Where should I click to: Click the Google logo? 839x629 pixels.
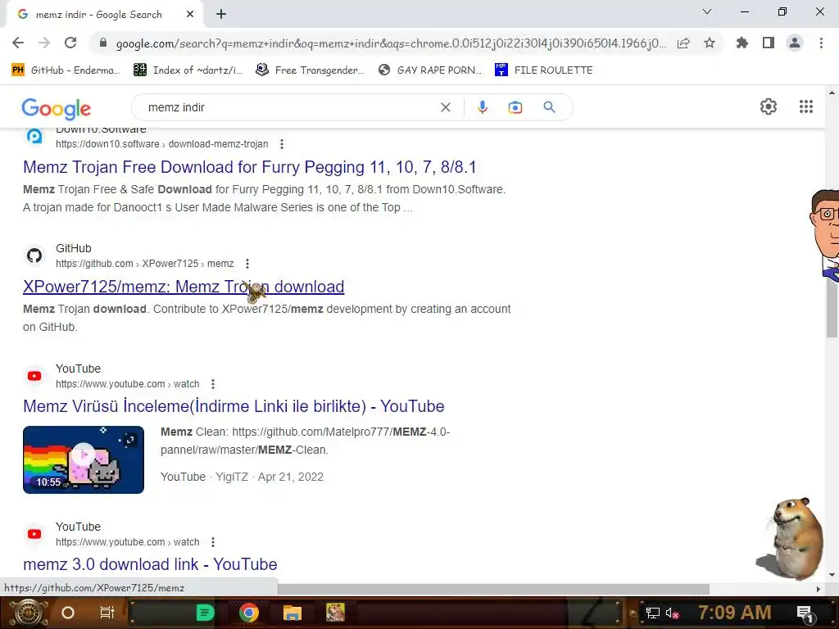pos(57,109)
